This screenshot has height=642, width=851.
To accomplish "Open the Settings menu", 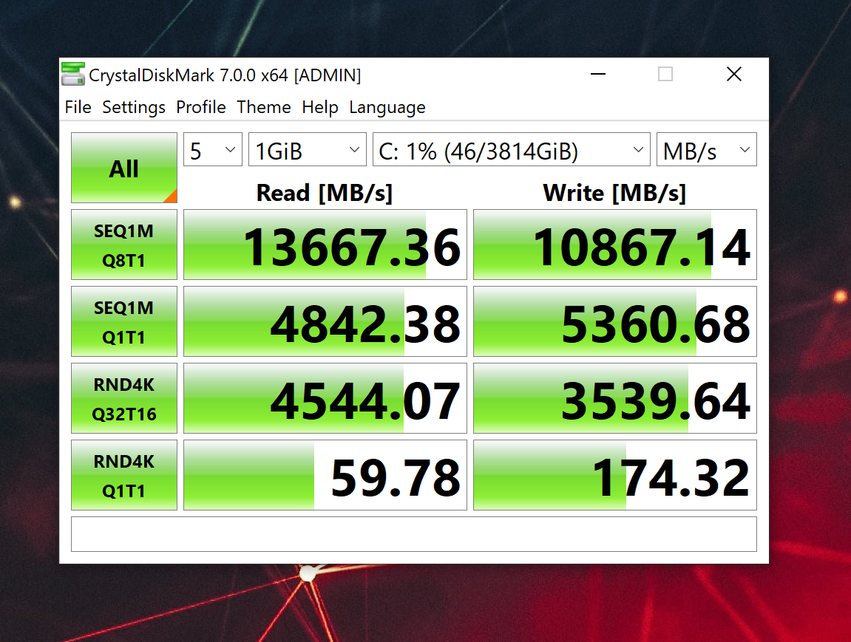I will pos(134,107).
